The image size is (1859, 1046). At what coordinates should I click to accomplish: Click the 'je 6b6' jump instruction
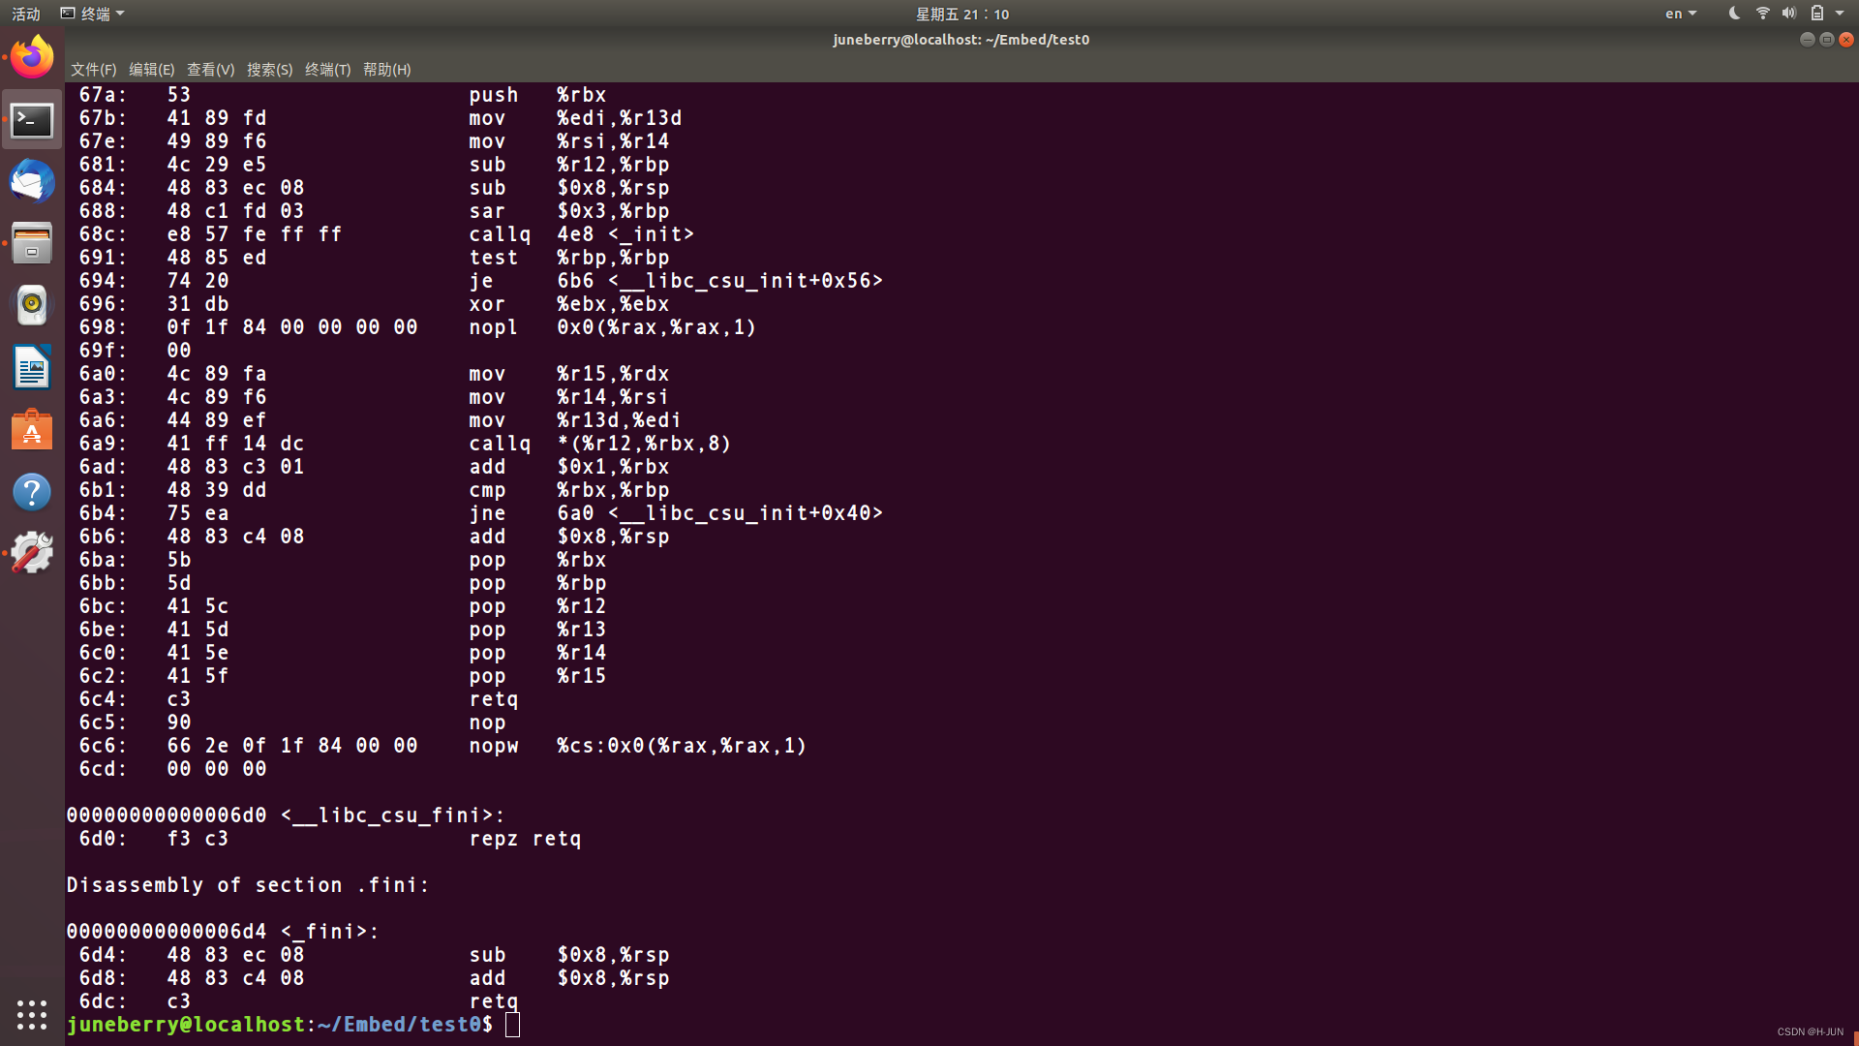point(676,281)
